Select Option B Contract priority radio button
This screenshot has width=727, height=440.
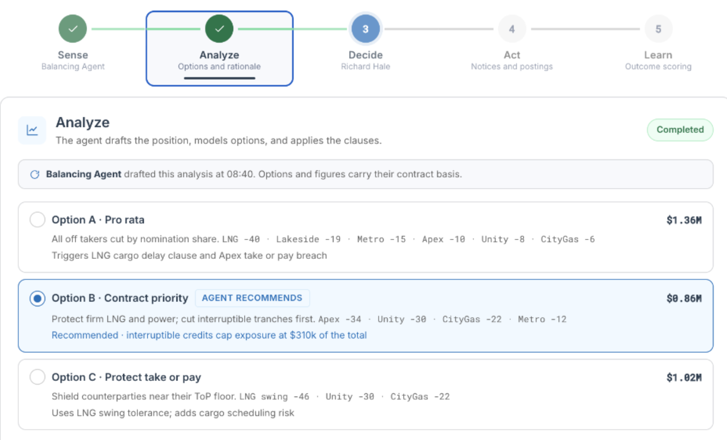click(x=37, y=298)
